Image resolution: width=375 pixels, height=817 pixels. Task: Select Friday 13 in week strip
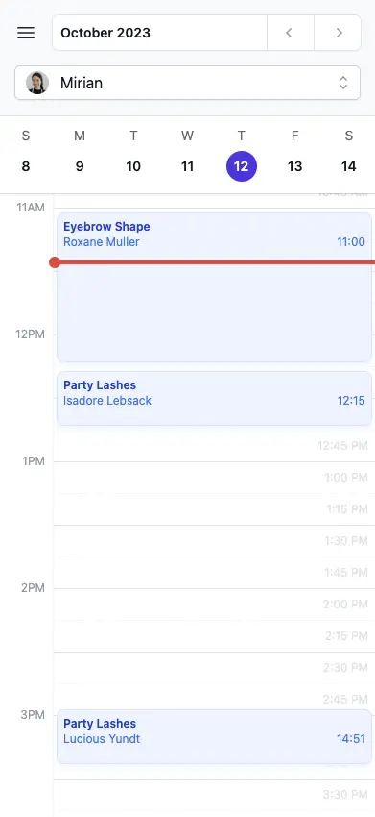click(x=294, y=166)
